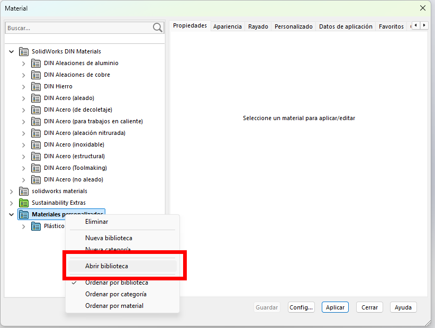Click the solidworks materials library icon
435x328 pixels.
pyautogui.click(x=24, y=191)
